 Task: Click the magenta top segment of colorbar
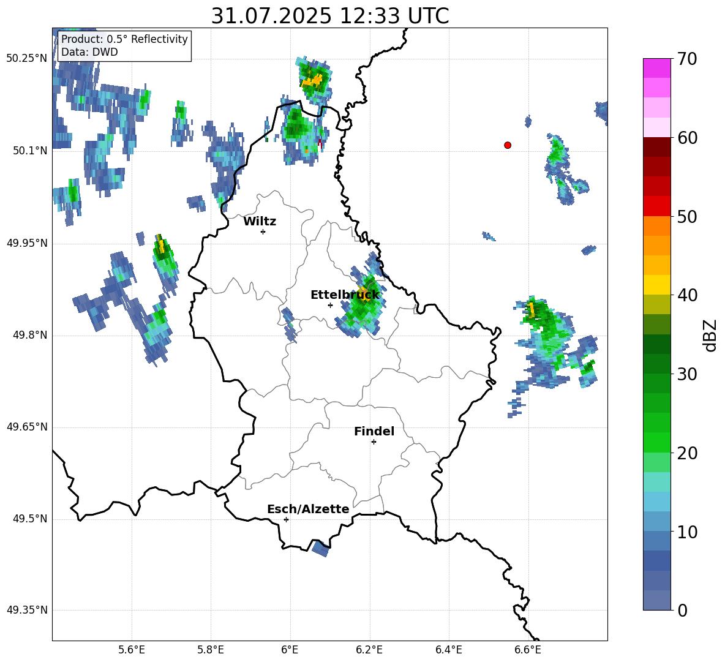click(x=656, y=68)
